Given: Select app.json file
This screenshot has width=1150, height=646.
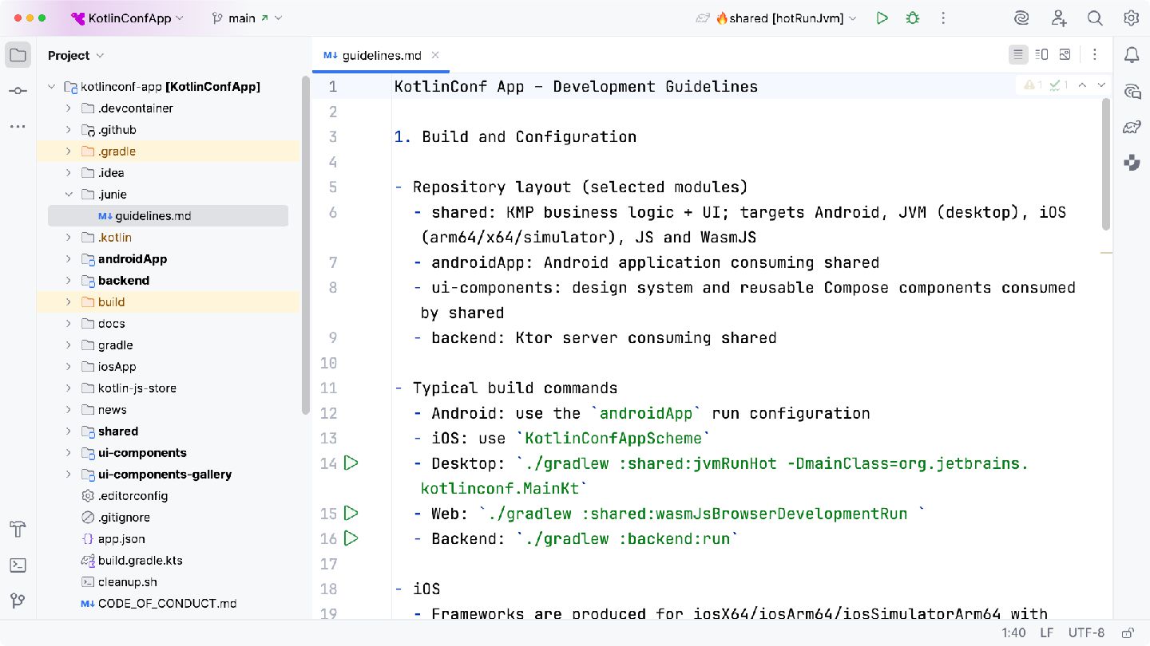Looking at the screenshot, I should (121, 539).
